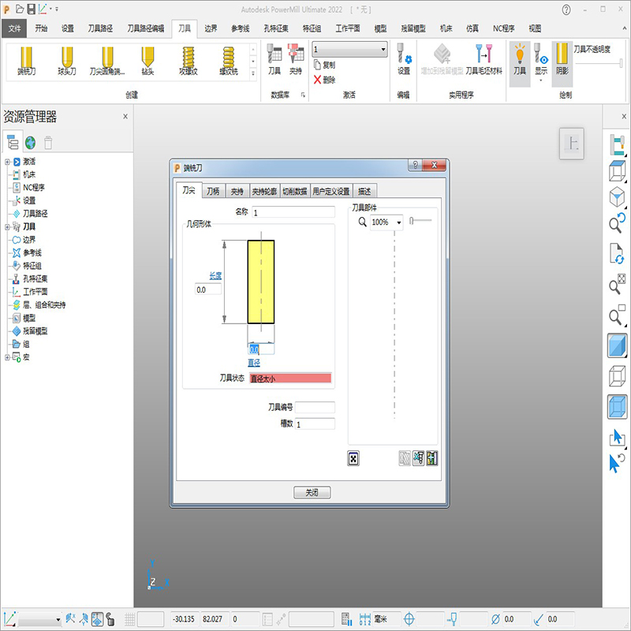Open the Cutting Data (切削数据) tab
This screenshot has width=631, height=631.
(294, 191)
